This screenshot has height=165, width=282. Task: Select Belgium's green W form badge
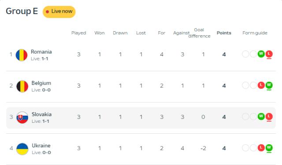tap(269, 85)
